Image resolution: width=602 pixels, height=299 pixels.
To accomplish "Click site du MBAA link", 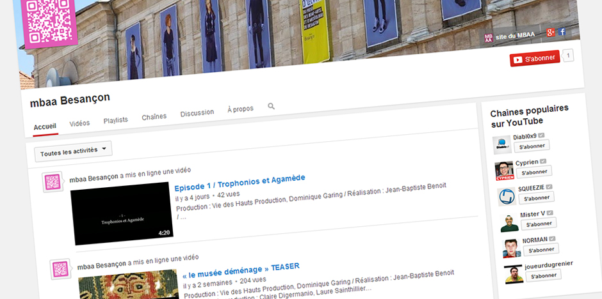I will coord(515,36).
